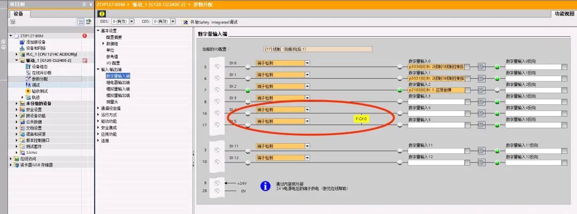Collapse the project tree panel arrow
This screenshot has width=577, height=214.
[x=90, y=5]
